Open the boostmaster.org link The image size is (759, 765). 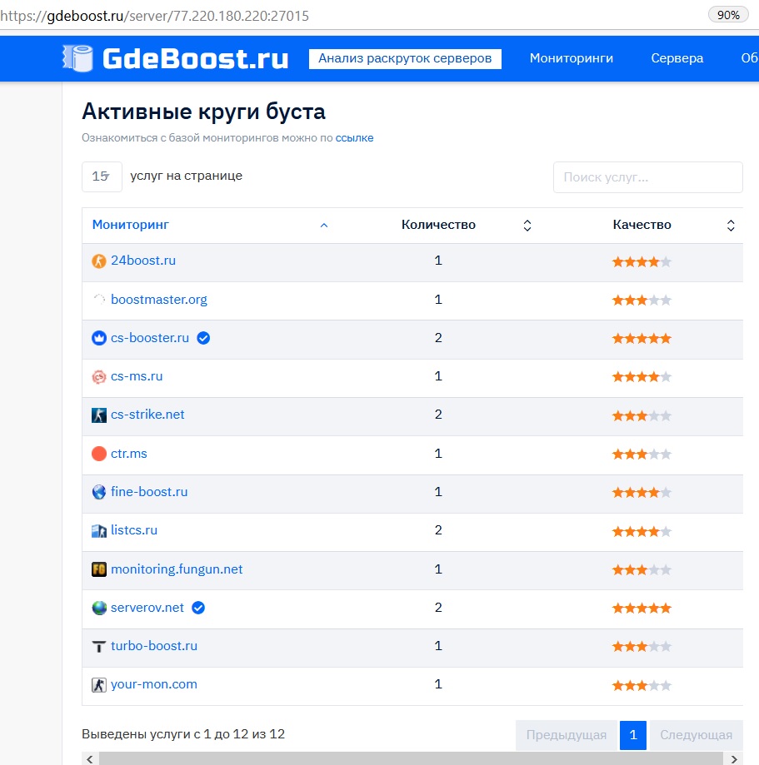159,299
